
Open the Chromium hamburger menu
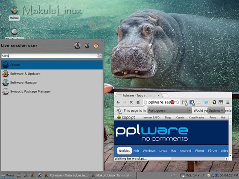tap(228, 102)
